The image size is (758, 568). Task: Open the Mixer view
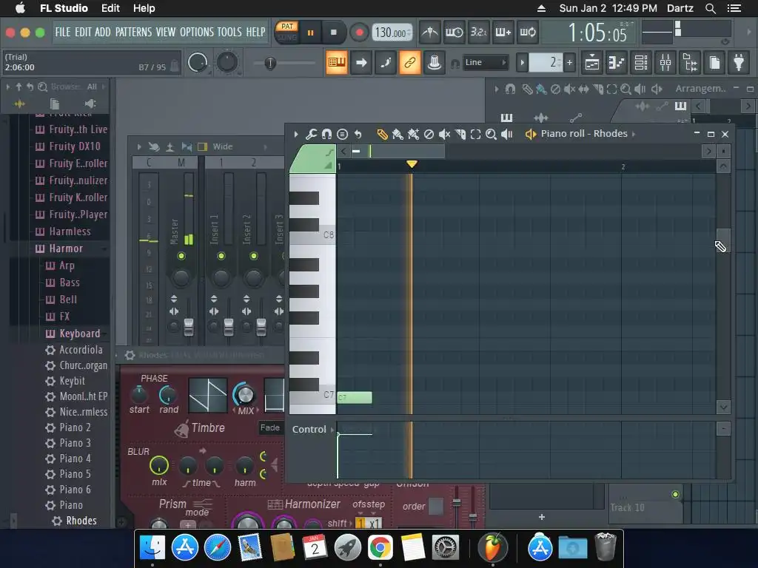(x=665, y=62)
